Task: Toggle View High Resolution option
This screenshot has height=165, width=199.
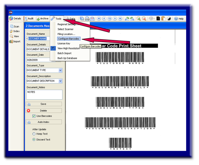Action: pos(69,48)
